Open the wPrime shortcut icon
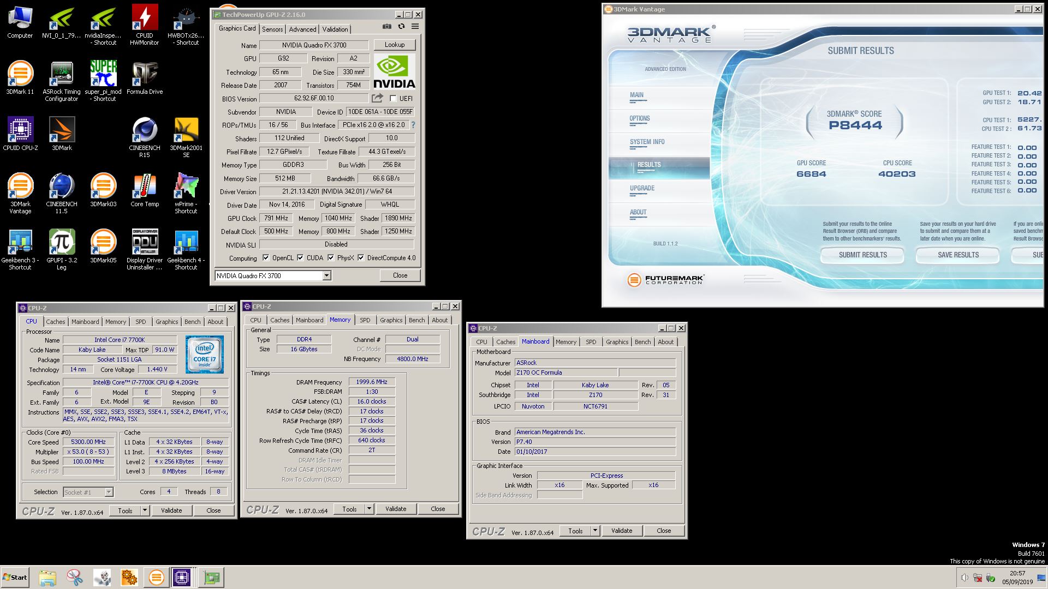 [186, 193]
